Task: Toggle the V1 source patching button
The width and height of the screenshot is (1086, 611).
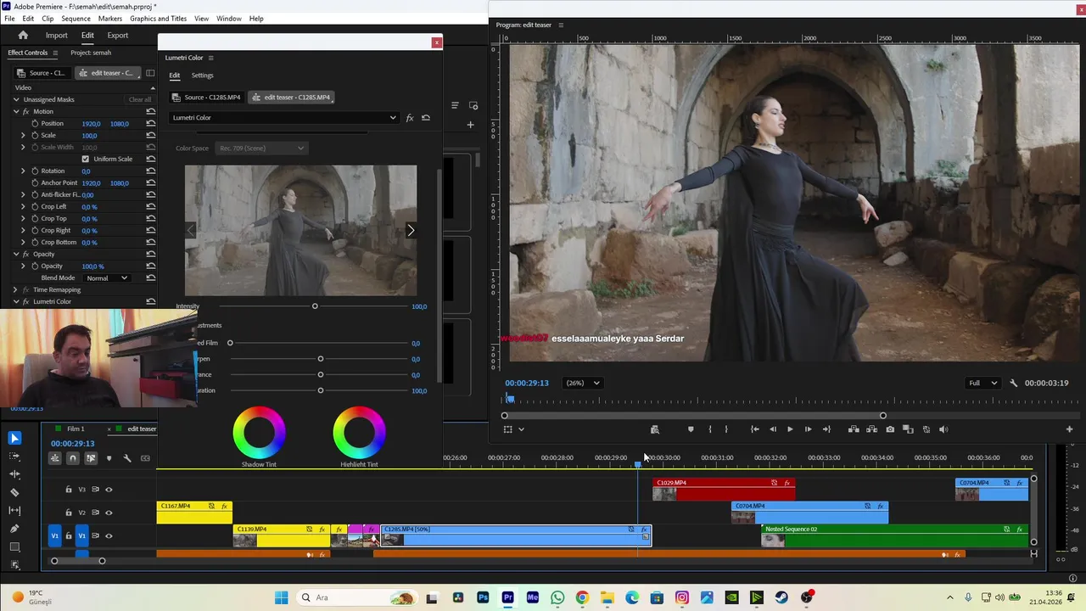Action: click(55, 535)
